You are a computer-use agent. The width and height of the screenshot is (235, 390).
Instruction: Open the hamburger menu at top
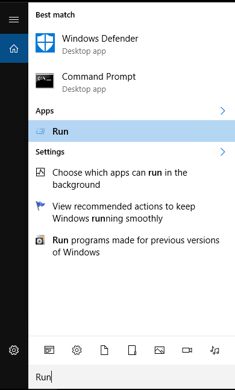point(14,19)
